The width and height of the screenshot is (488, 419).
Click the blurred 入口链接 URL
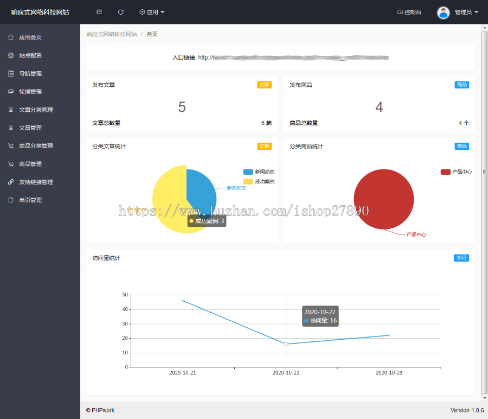293,58
